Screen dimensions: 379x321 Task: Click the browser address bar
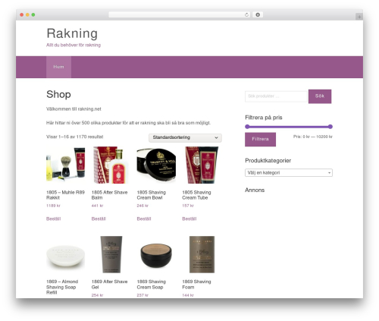pyautogui.click(x=179, y=15)
